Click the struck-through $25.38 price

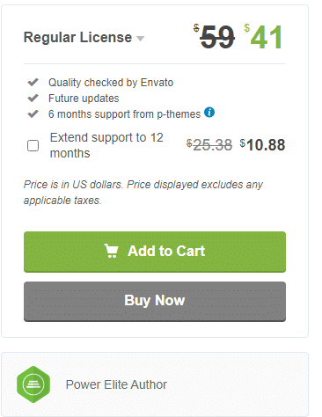tap(209, 145)
